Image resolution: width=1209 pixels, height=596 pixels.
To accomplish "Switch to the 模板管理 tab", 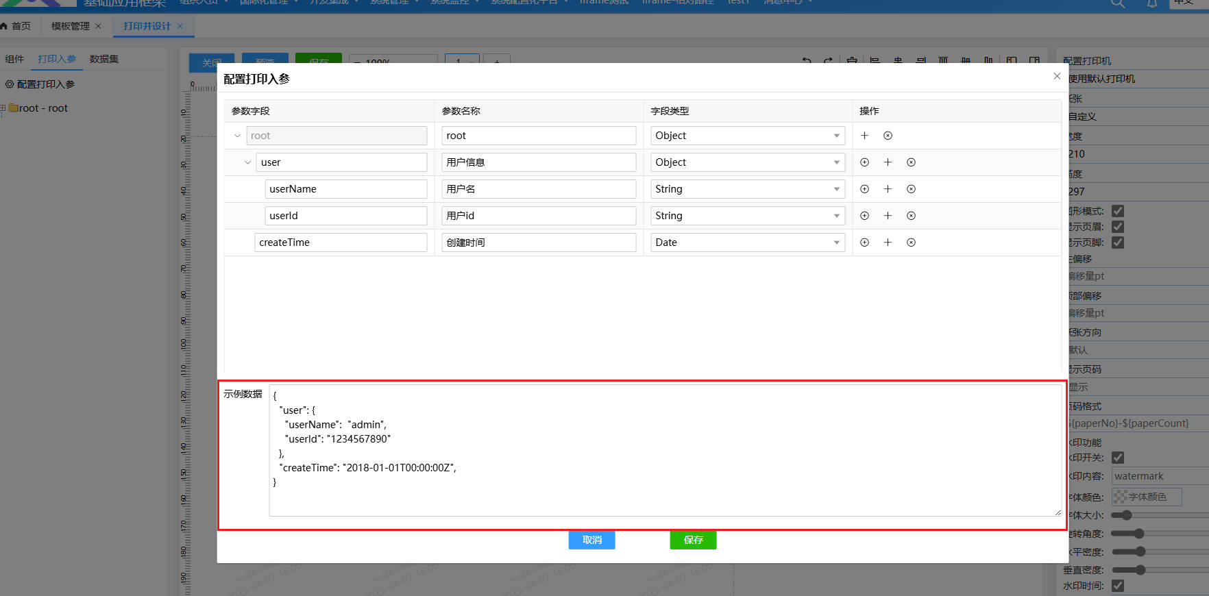I will click(70, 26).
